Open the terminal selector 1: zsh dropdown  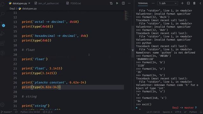[168, 3]
